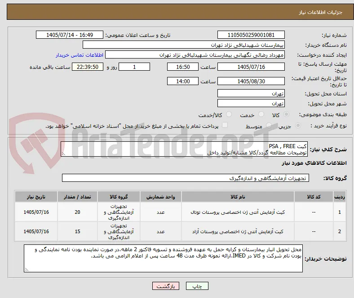The height and width of the screenshot is (298, 354).
Task: Click the page header جزئیات اطلاعات نیاز
Action: click(x=320, y=12)
